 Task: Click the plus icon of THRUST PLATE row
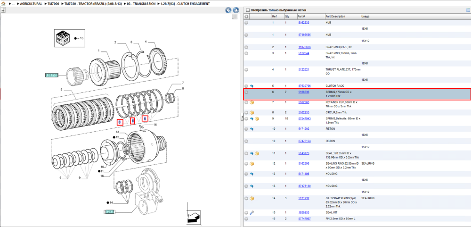tap(246, 69)
